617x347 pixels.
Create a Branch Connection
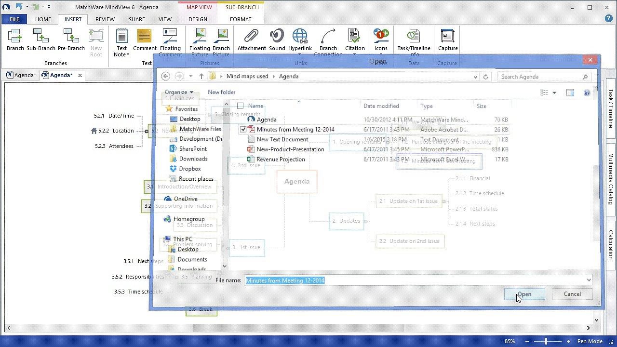pos(328,42)
